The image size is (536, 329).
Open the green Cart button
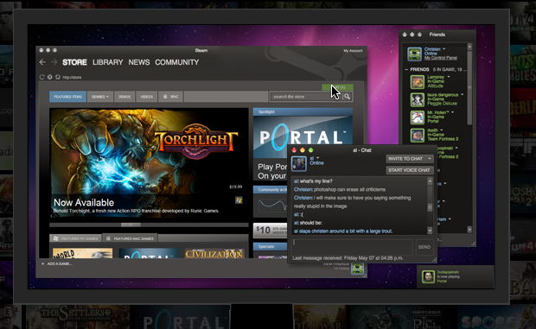point(337,87)
